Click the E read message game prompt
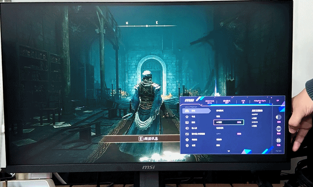The width and height of the screenshot is (313, 187). click(x=148, y=139)
